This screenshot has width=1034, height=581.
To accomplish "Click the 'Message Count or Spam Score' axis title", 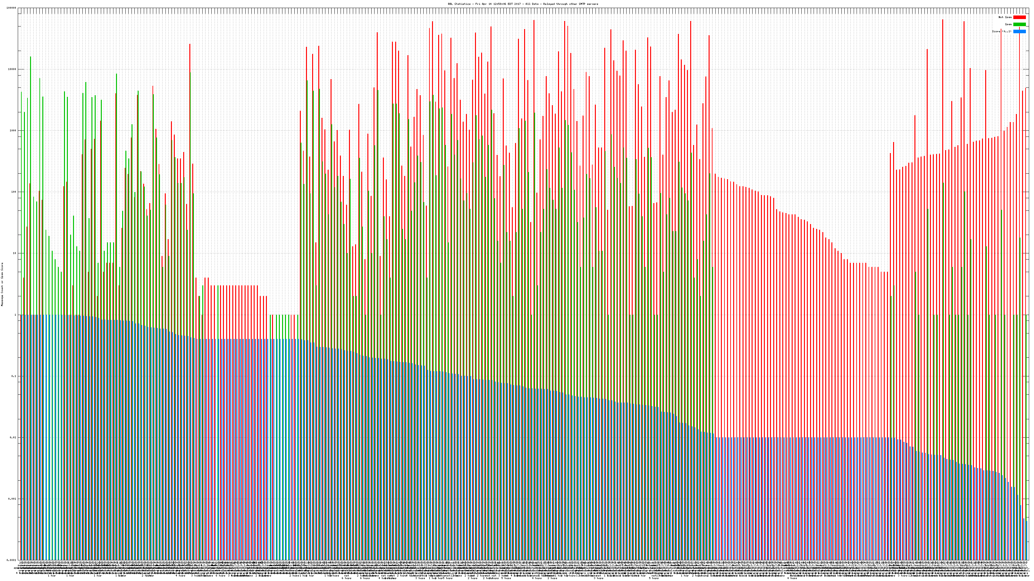I will 2,284.
